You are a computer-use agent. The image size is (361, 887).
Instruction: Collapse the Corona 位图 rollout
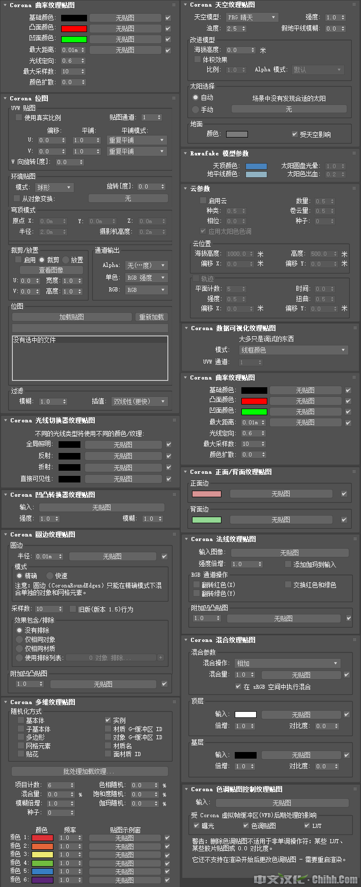5,98
